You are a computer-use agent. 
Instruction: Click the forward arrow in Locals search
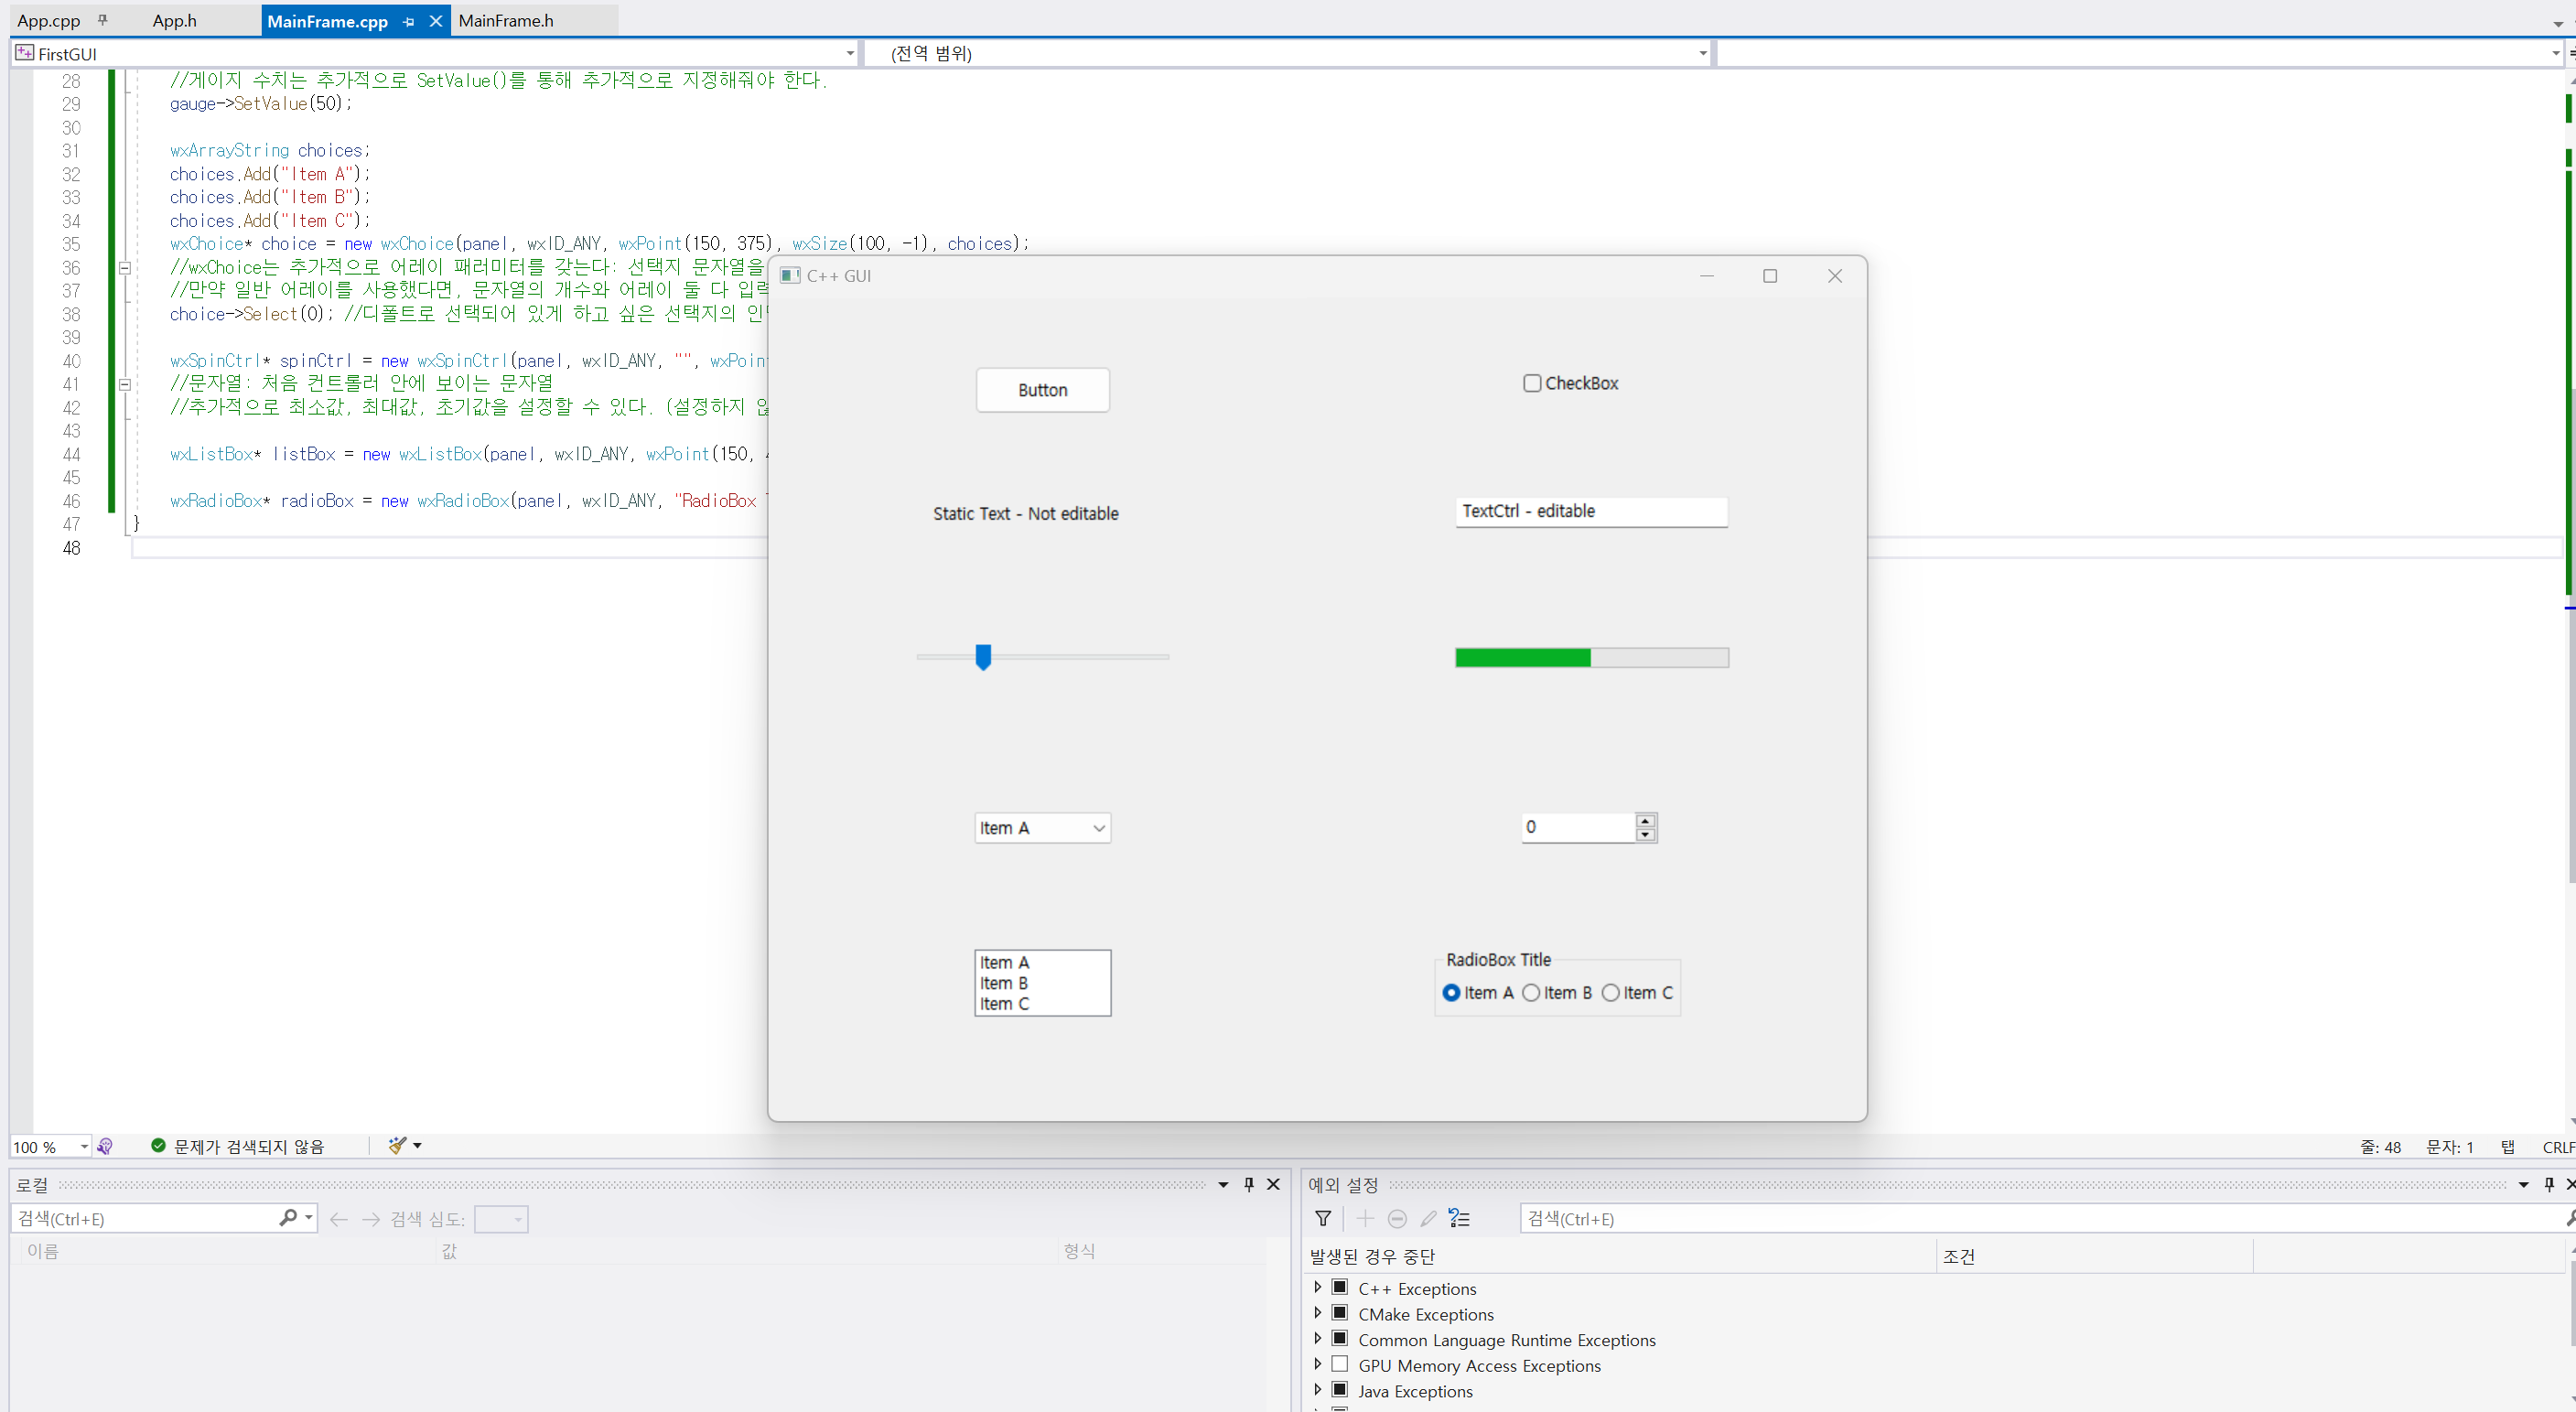click(371, 1219)
